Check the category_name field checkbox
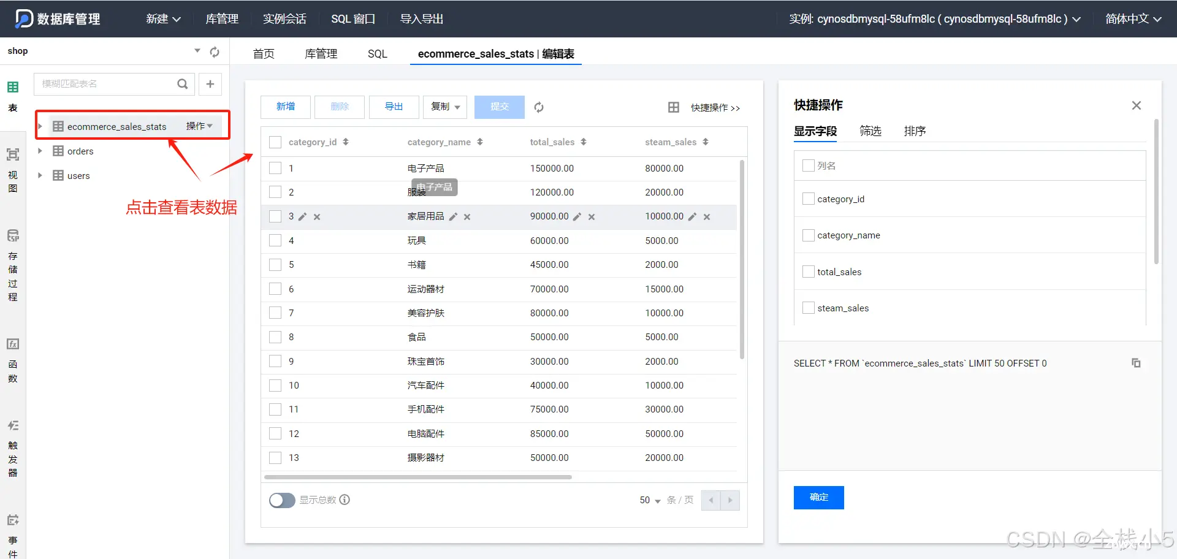This screenshot has height=559, width=1177. tap(809, 235)
